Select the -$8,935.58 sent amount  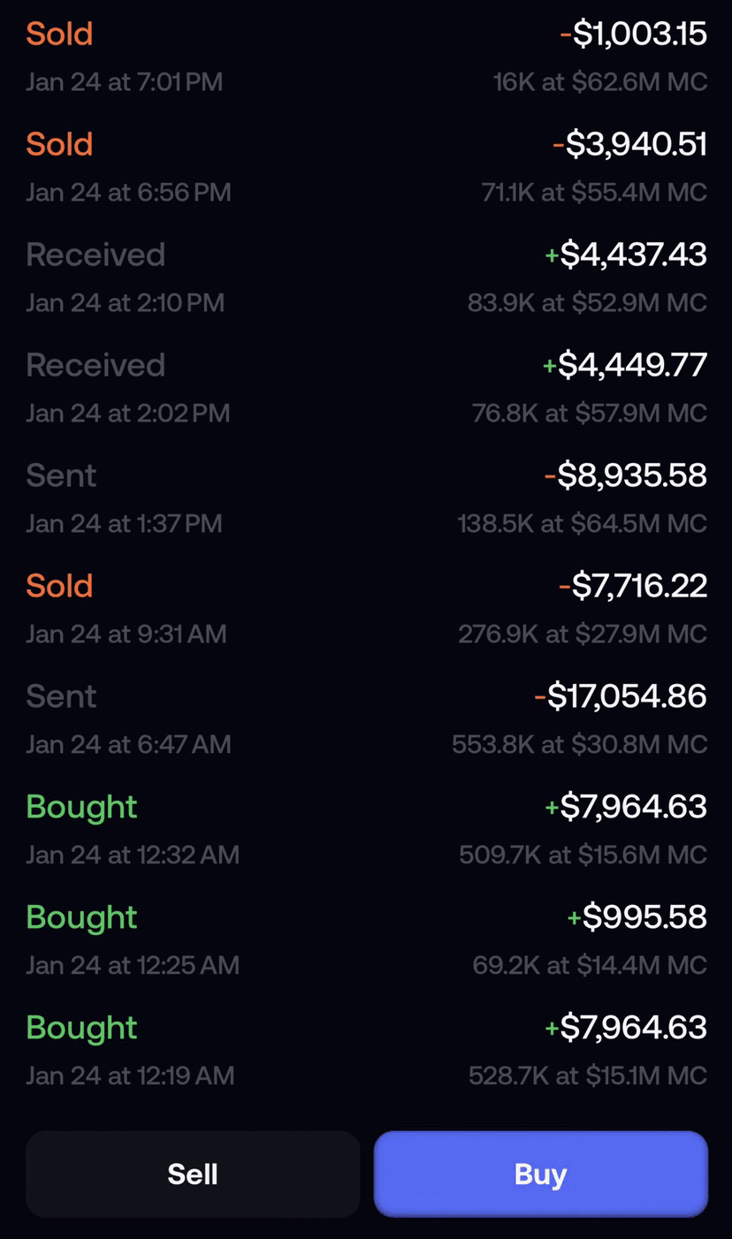[625, 476]
